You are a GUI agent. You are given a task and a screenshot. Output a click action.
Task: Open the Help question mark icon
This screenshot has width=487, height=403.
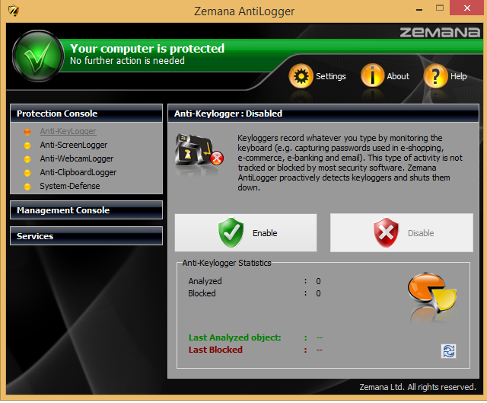[x=435, y=76]
